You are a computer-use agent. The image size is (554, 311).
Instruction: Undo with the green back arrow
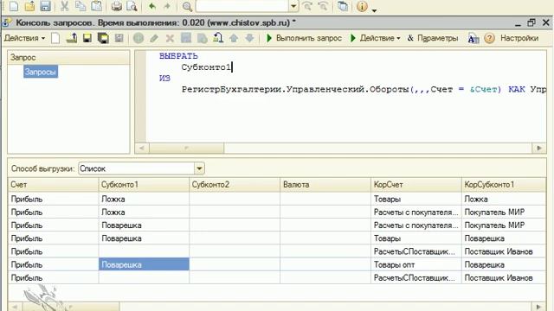(152, 6)
